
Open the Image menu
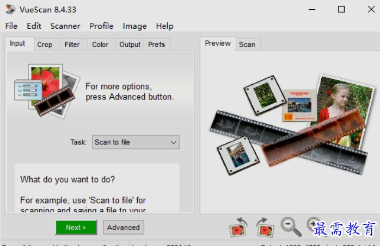tap(135, 26)
